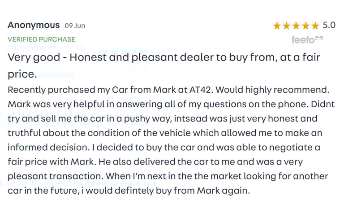Select the fifth gold rating star
Viewport: 344px width, 200px height.
coord(315,26)
